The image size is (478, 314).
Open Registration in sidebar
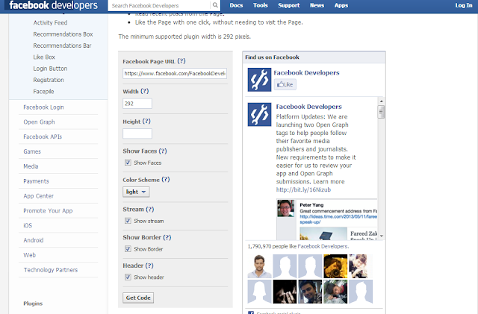click(49, 80)
